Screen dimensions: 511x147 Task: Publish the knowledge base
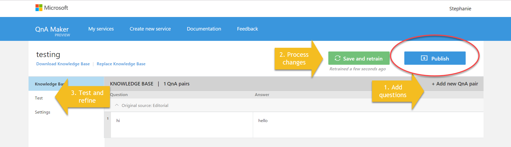435,58
